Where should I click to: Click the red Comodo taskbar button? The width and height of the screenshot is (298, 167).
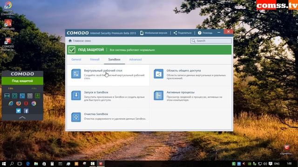101,164
